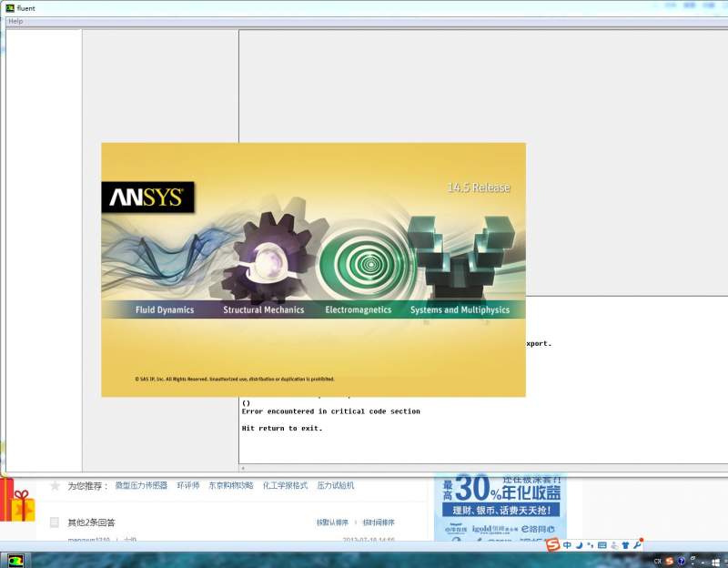
Task: Click the shirt skin icon on IME toolbar
Action: (625, 545)
